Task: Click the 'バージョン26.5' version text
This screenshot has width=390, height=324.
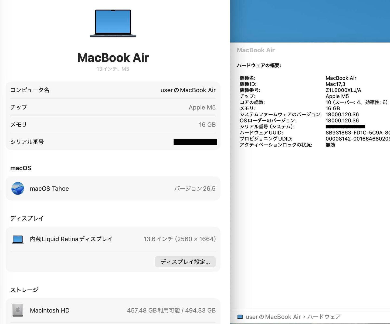Action: pyautogui.click(x=195, y=189)
